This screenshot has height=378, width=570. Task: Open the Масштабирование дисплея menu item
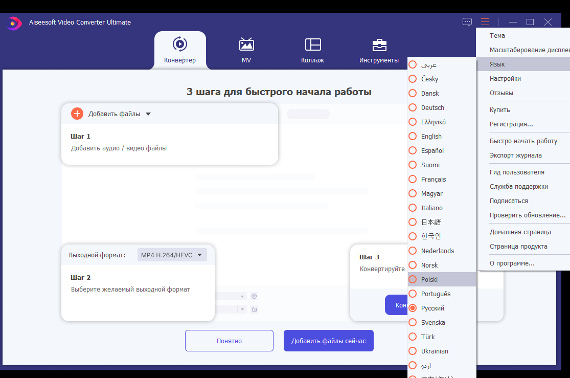(x=523, y=50)
